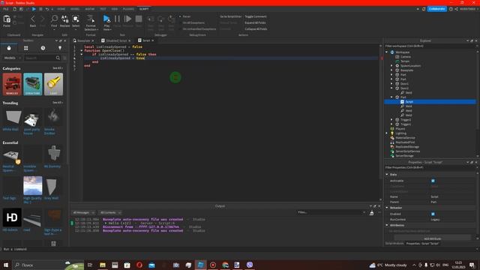480x270 pixels.
Task: Open the All Messages output filter dropdown
Action: point(83,212)
